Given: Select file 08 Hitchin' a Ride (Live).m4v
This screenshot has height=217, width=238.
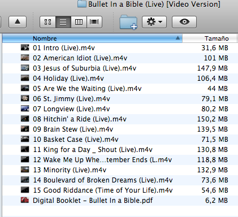Looking at the screenshot, I should (x=80, y=119).
